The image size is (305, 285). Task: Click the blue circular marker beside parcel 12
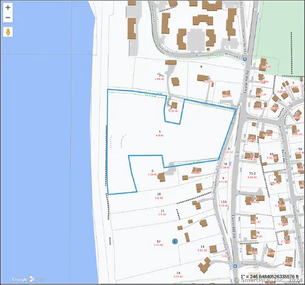pyautogui.click(x=175, y=242)
